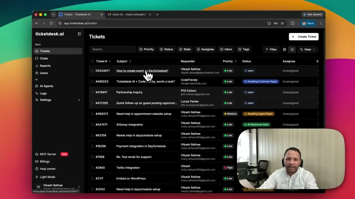Select checkbox for ticket #472355

(93, 103)
